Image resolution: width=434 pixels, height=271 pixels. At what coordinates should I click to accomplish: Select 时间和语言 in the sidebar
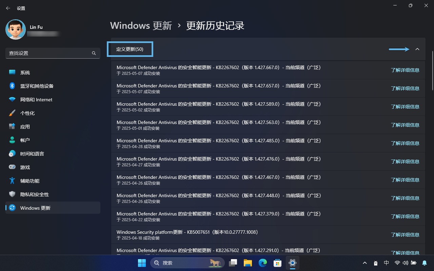pos(53,154)
